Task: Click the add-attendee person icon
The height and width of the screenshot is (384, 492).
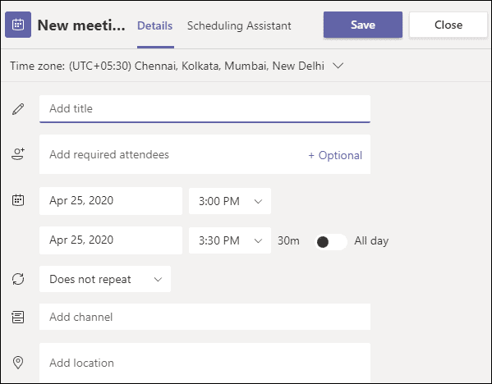Action: coord(18,154)
